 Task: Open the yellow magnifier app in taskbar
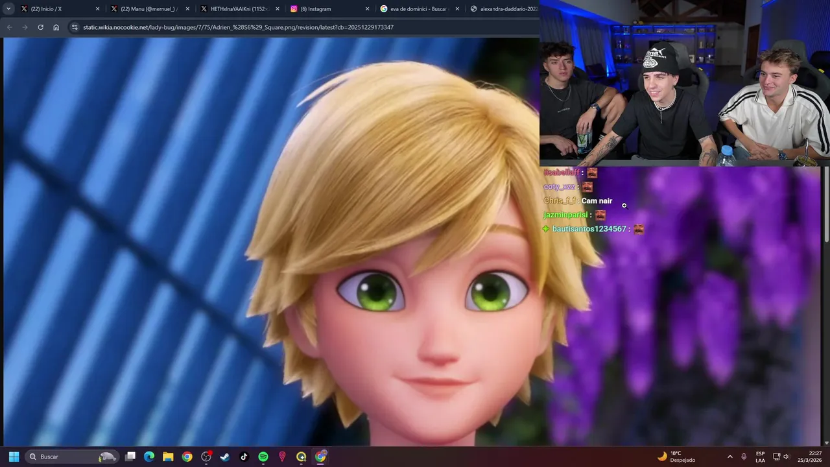point(301,457)
